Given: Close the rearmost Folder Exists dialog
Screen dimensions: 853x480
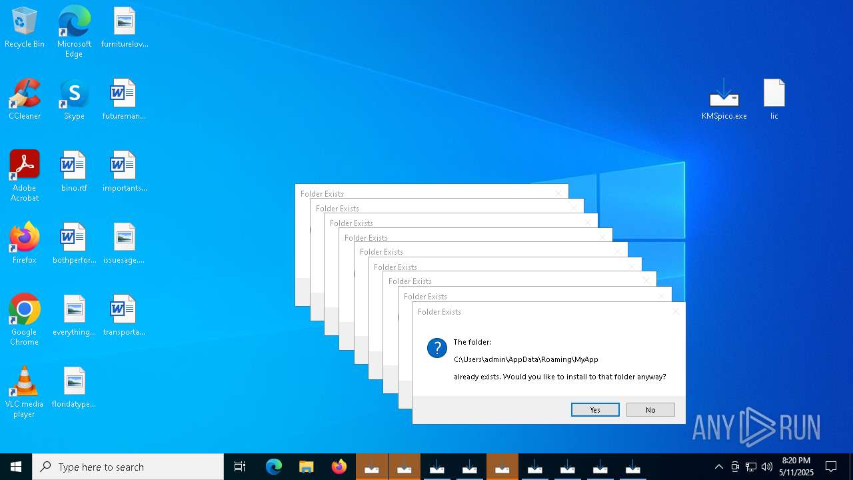Looking at the screenshot, I should pyautogui.click(x=558, y=193).
